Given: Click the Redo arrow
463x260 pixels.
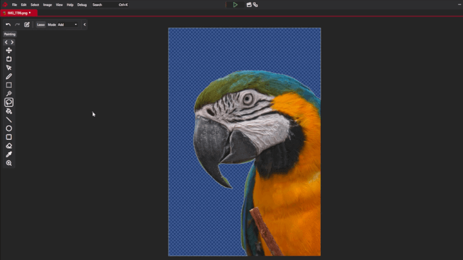Looking at the screenshot, I should [x=17, y=24].
